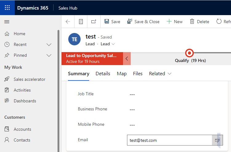
Task: Click the Save button label
Action: (116, 22)
